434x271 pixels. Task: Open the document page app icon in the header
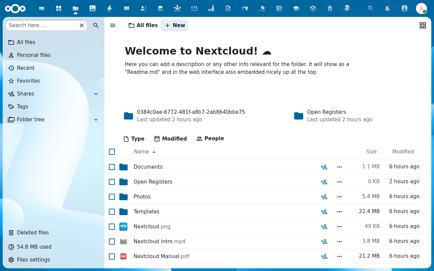(228, 8)
